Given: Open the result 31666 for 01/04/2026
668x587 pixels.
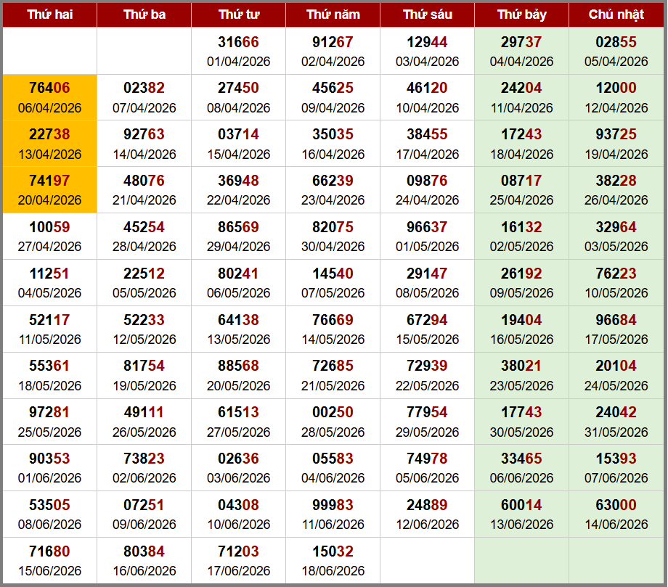Looking at the screenshot, I should pos(239,51).
